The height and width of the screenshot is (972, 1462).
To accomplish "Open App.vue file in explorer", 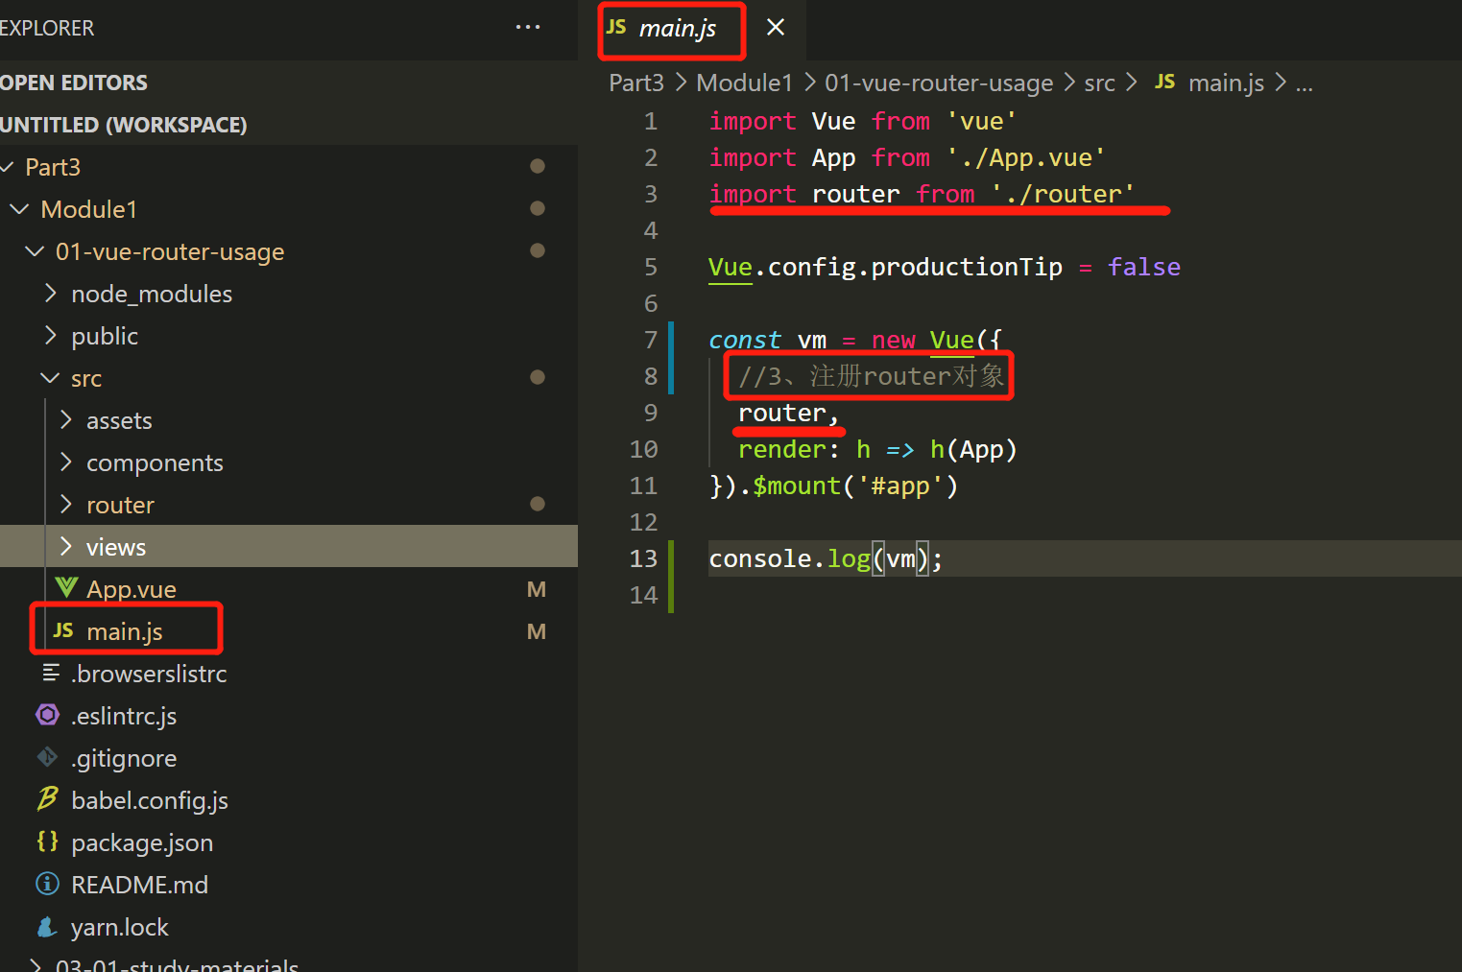I will (x=132, y=589).
